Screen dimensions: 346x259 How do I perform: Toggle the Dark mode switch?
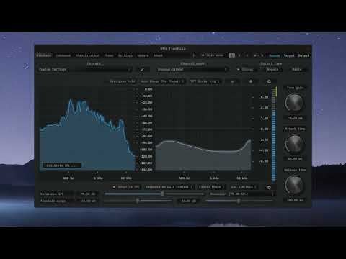tap(213, 55)
